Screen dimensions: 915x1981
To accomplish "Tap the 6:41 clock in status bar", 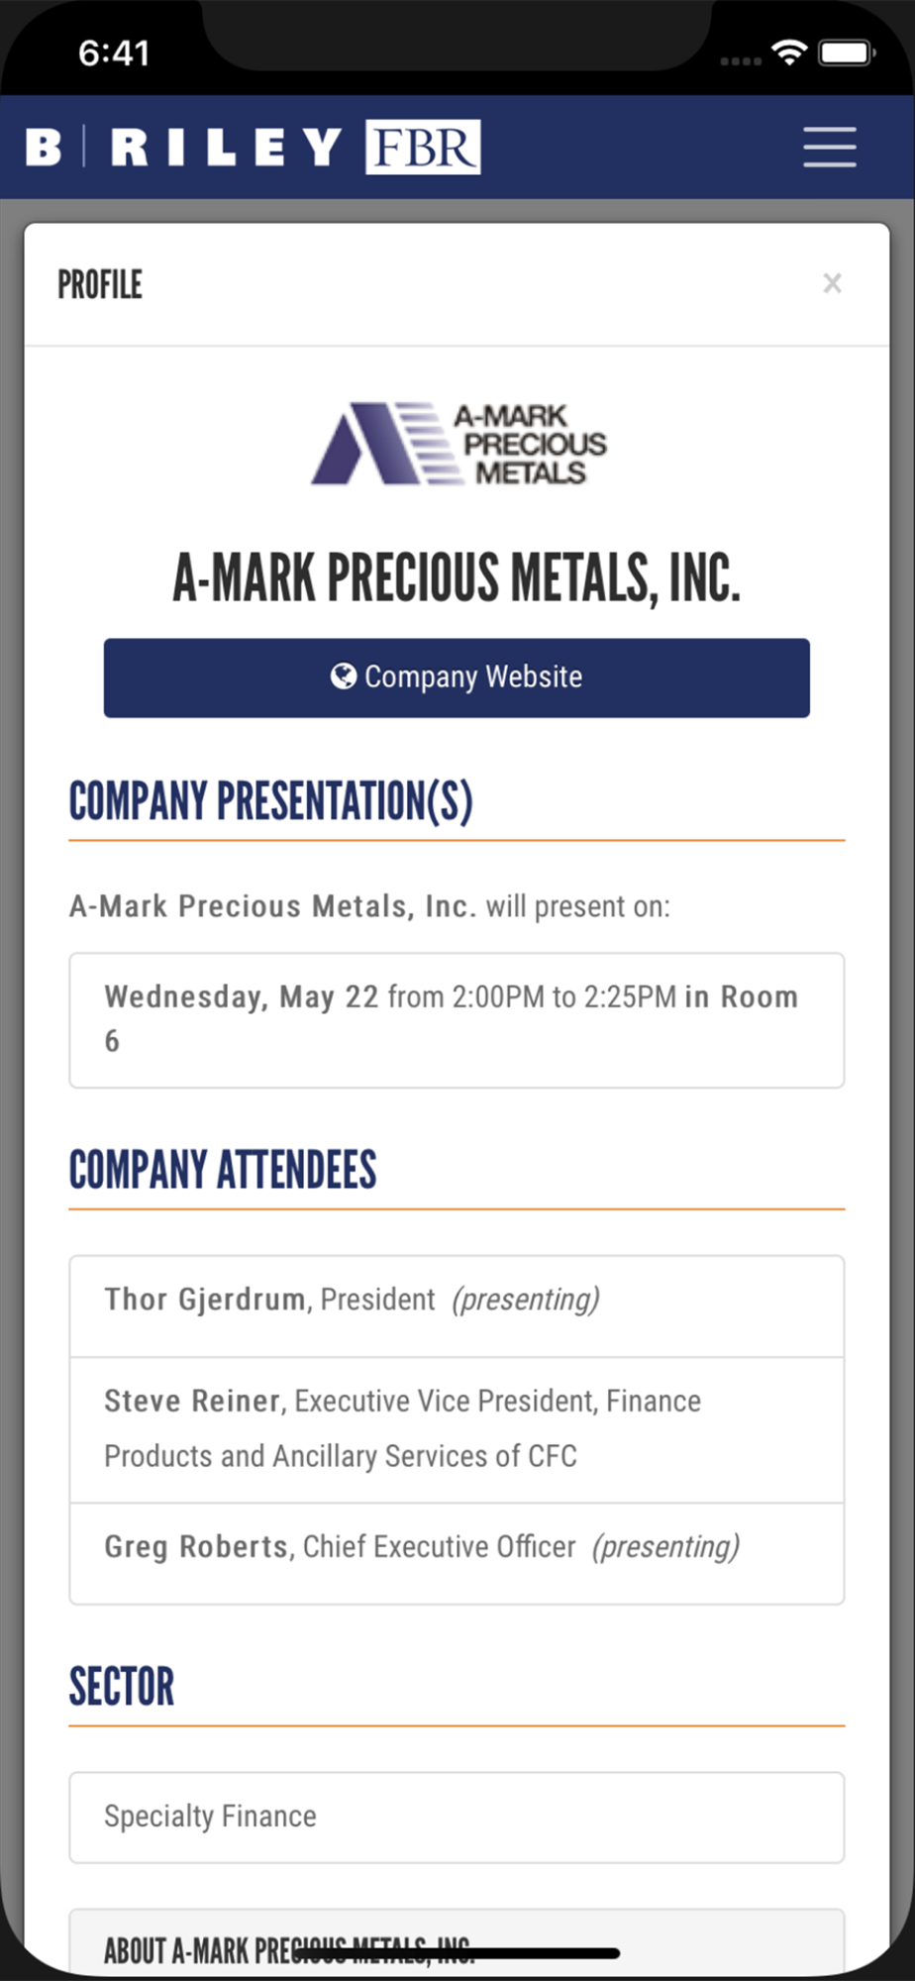I will tap(114, 52).
